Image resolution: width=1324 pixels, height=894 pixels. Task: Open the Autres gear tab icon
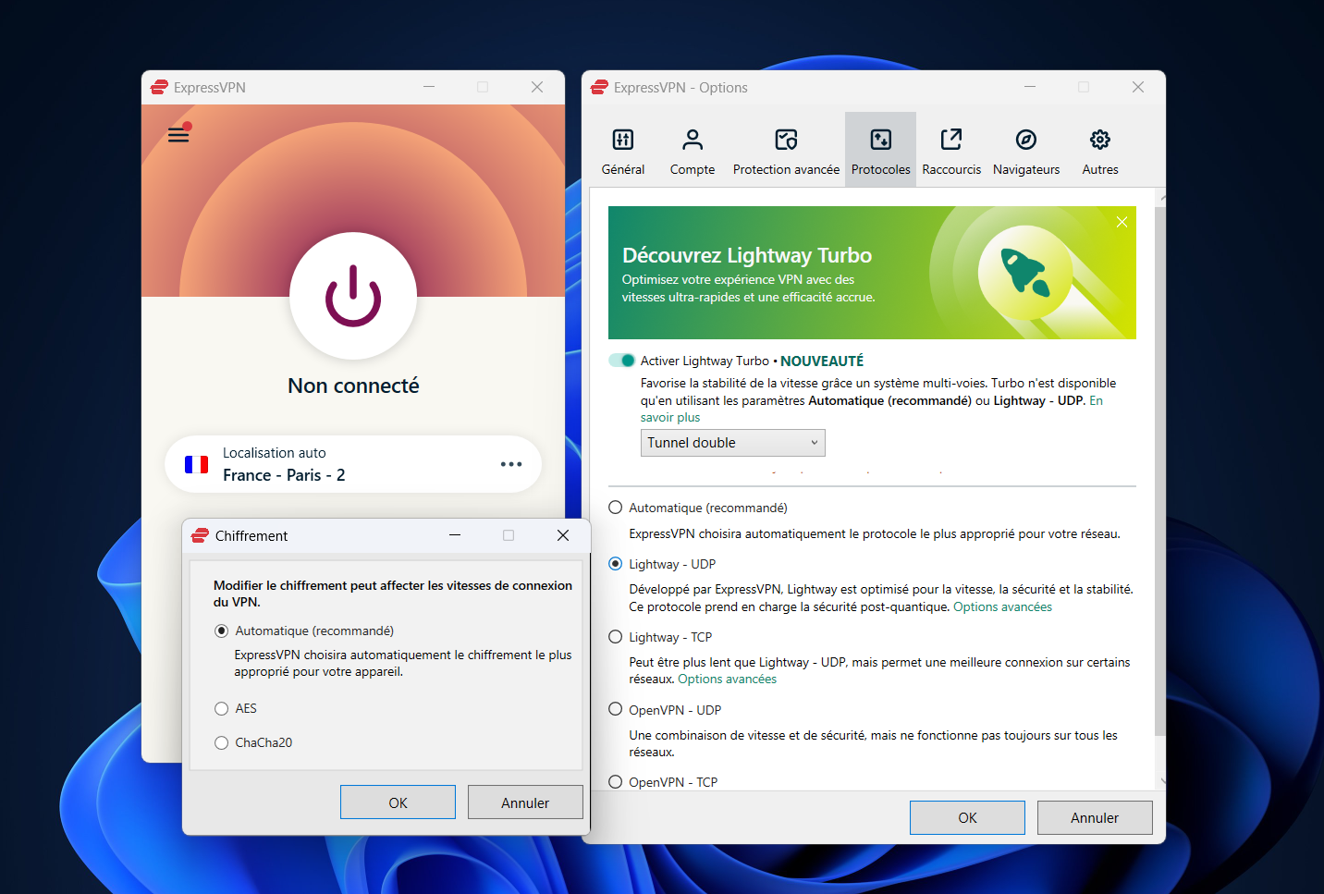(x=1099, y=140)
